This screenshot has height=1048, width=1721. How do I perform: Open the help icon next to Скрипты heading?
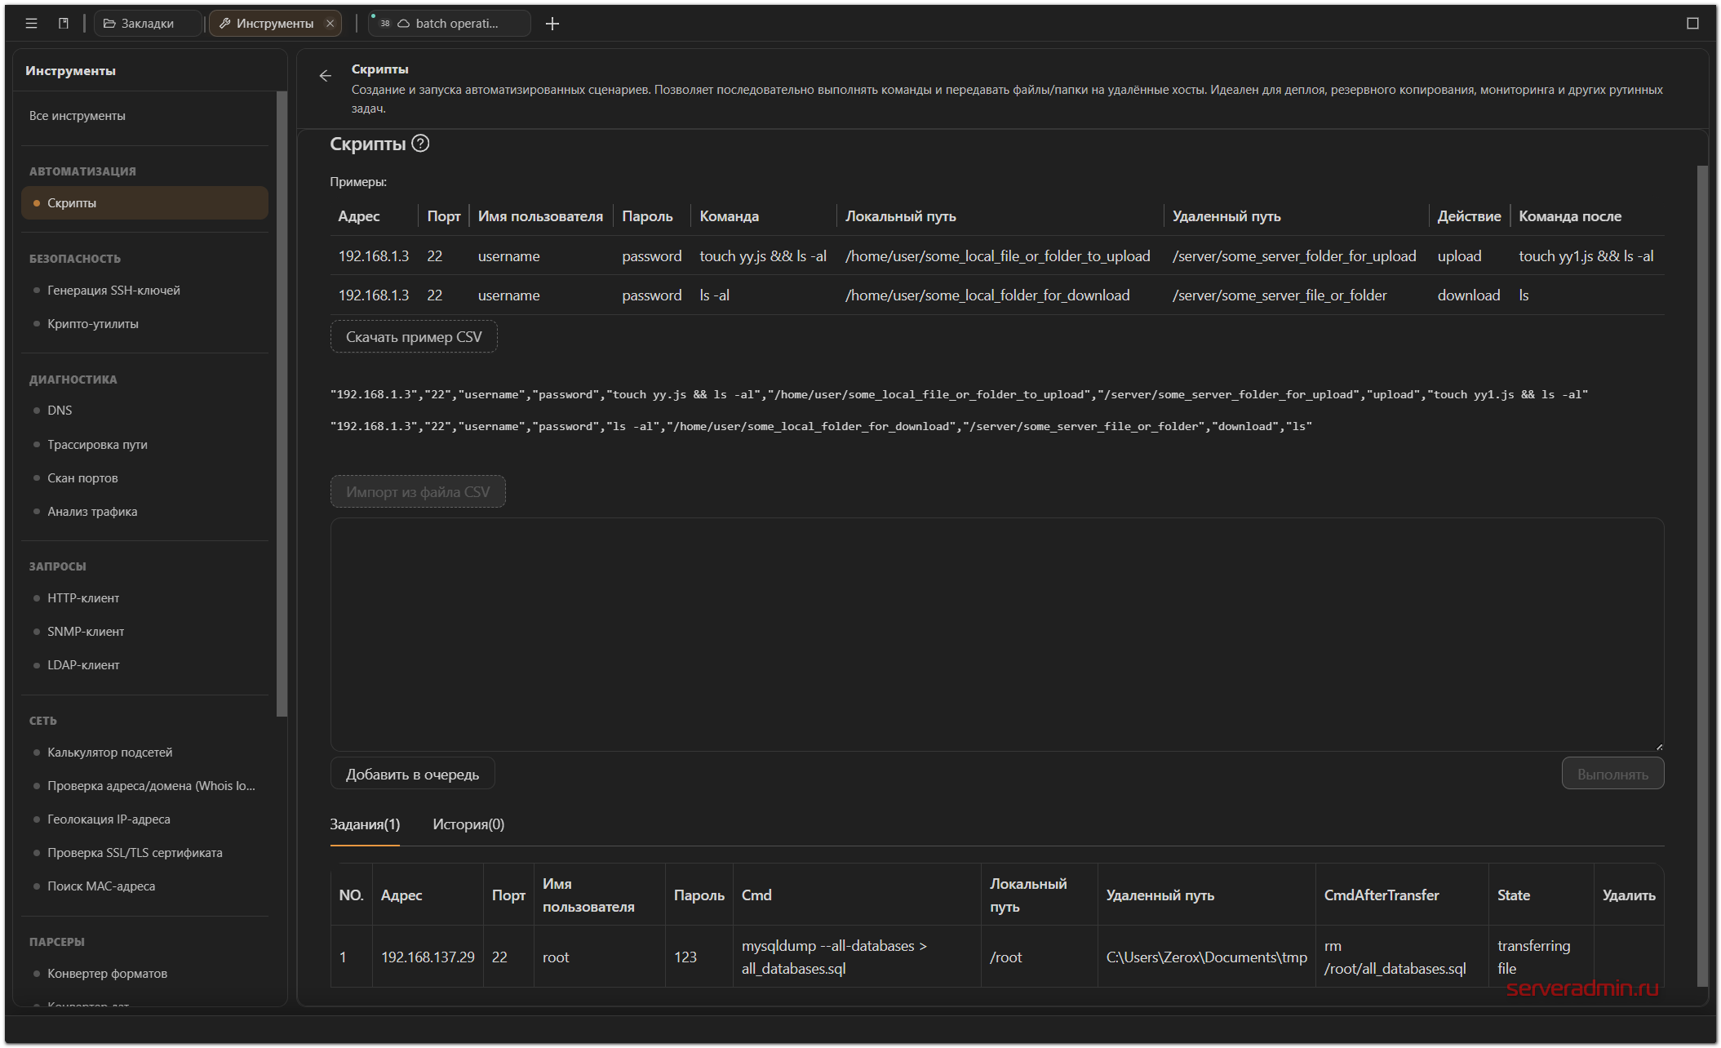pos(420,144)
